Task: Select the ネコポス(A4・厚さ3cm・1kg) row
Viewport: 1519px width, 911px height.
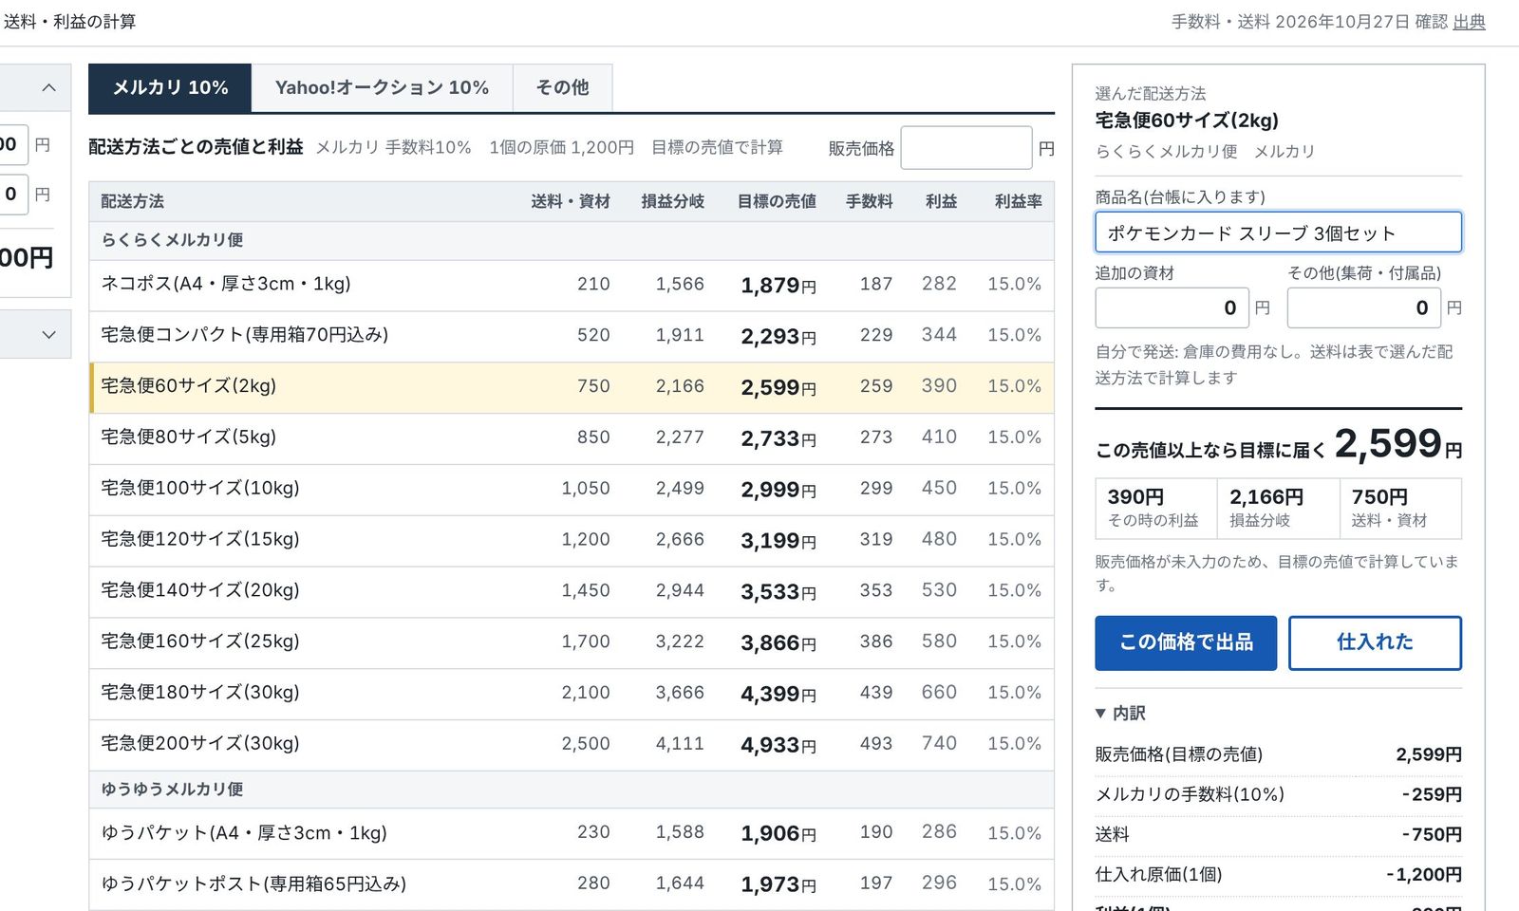Action: point(572,285)
